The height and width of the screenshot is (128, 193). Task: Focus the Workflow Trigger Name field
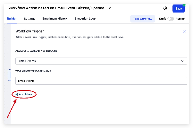point(101,81)
